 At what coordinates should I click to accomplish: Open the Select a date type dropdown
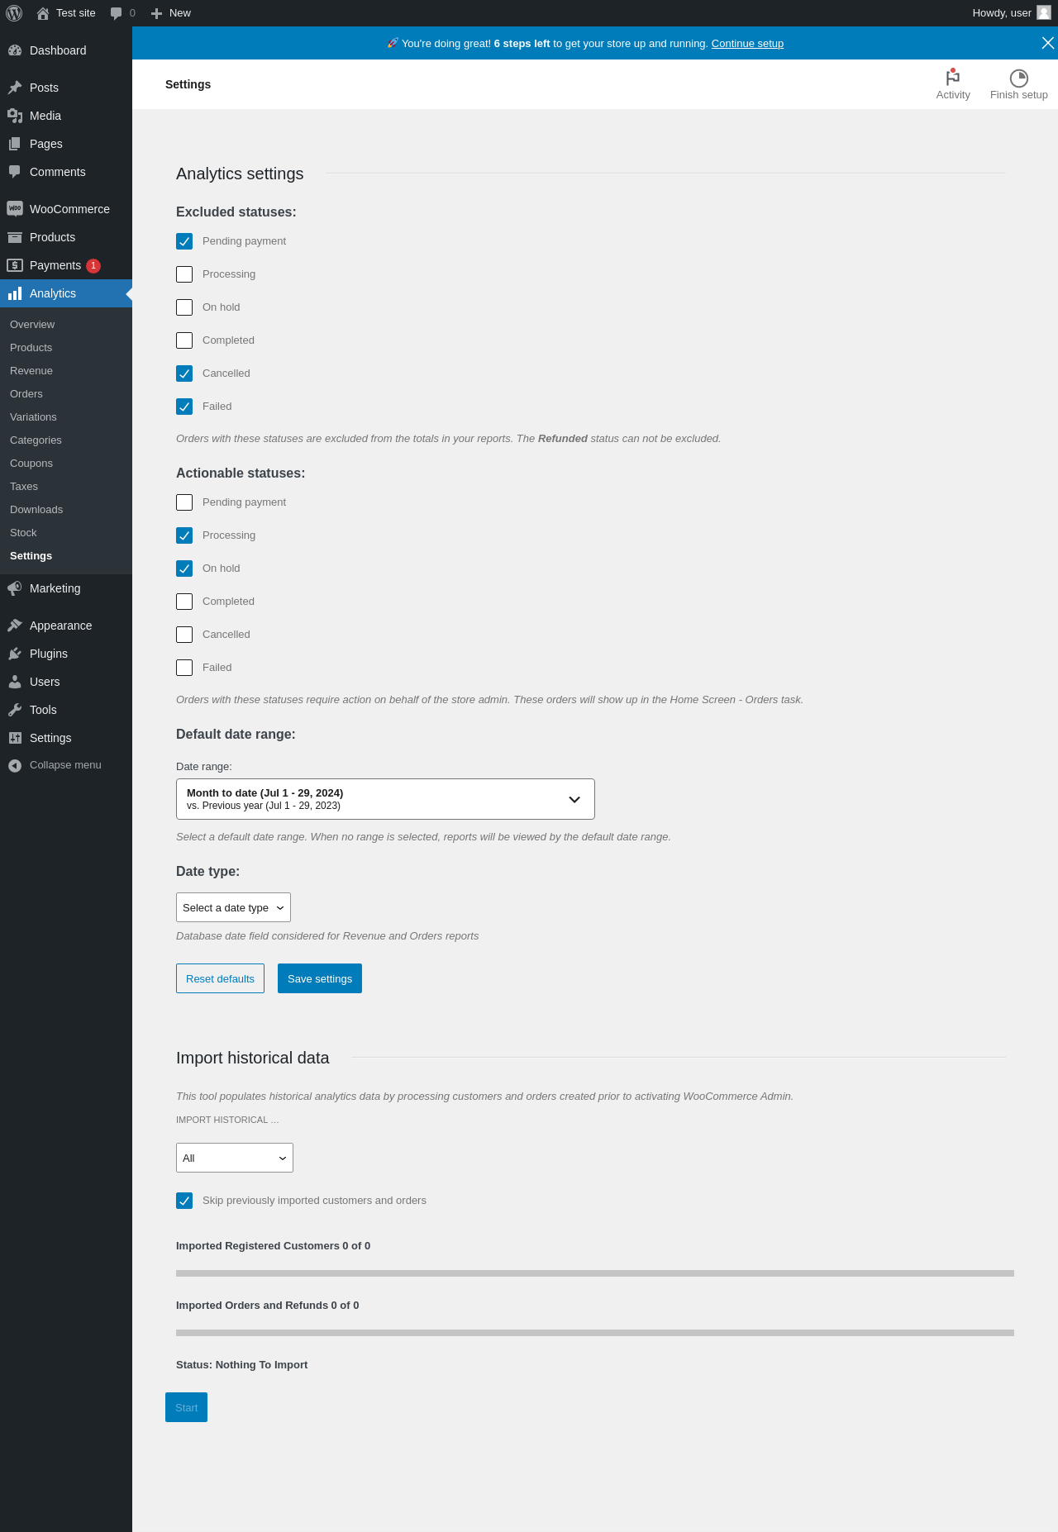coord(233,907)
